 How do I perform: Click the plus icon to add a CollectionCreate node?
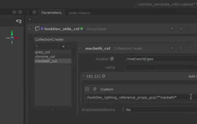37,46
